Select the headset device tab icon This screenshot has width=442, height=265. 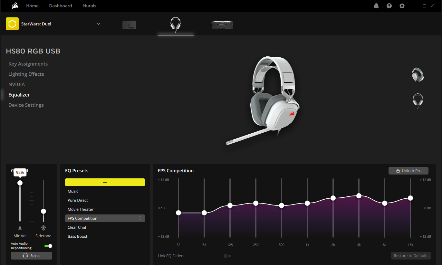click(176, 25)
